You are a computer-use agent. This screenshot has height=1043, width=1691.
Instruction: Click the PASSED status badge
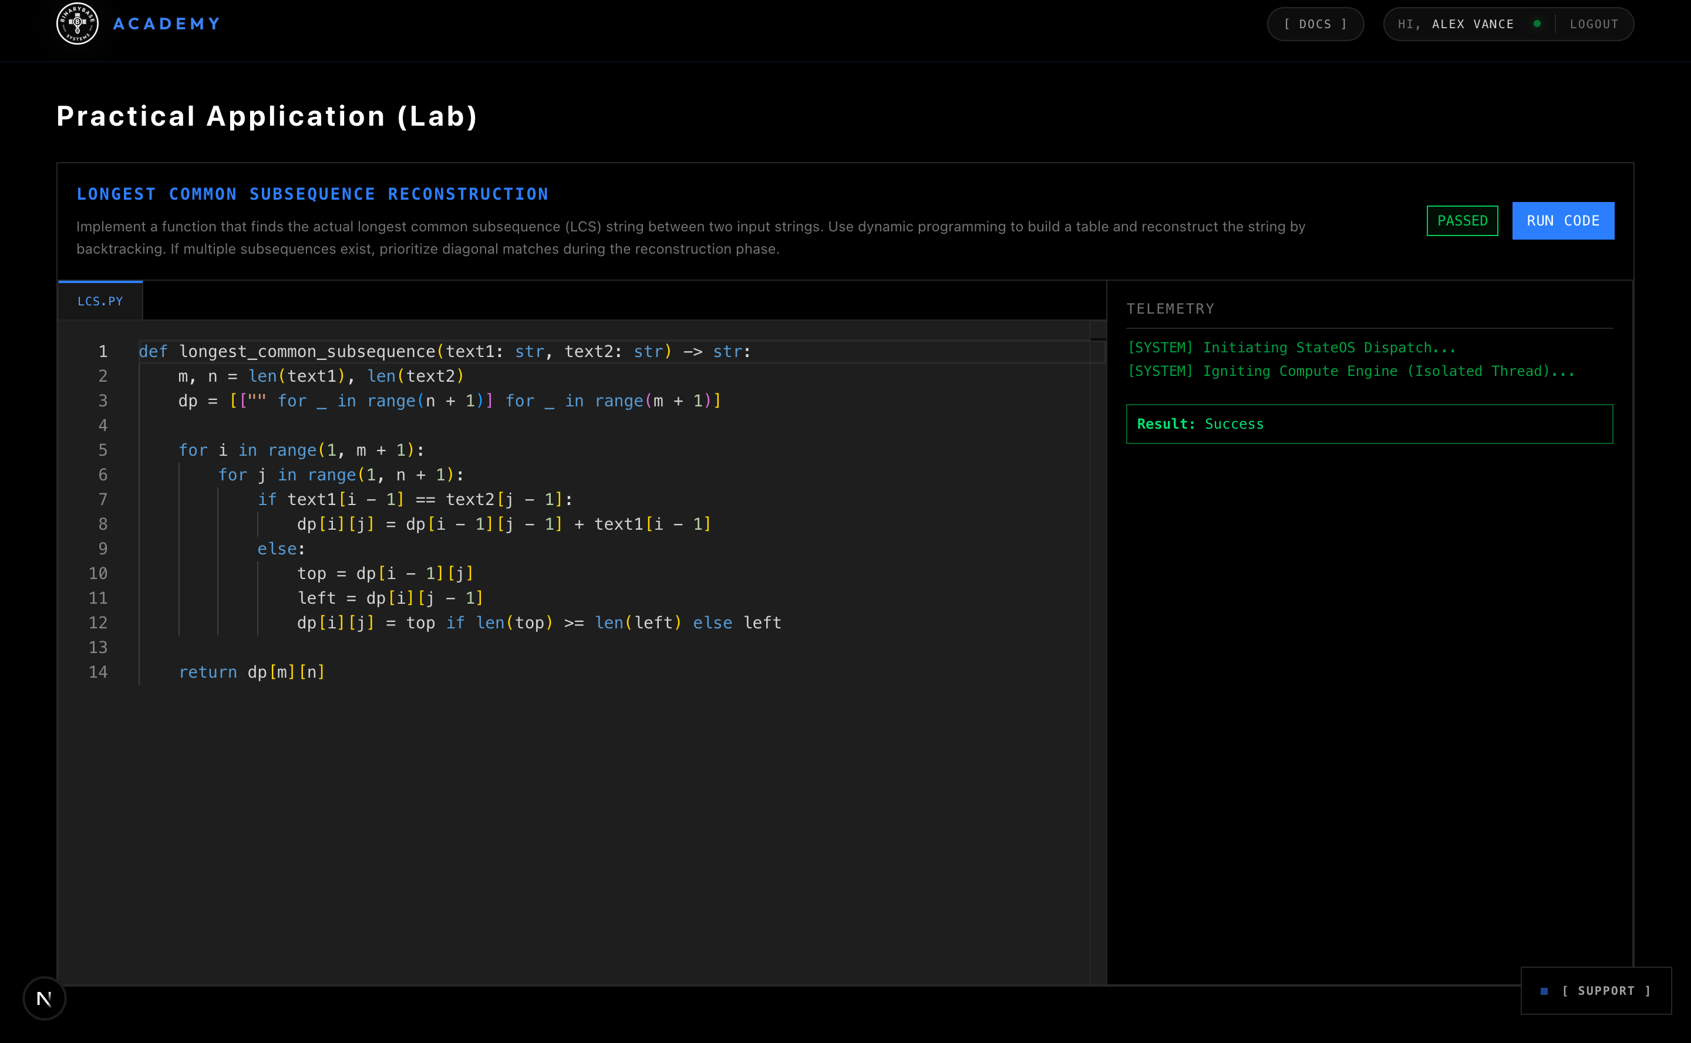pyautogui.click(x=1462, y=221)
